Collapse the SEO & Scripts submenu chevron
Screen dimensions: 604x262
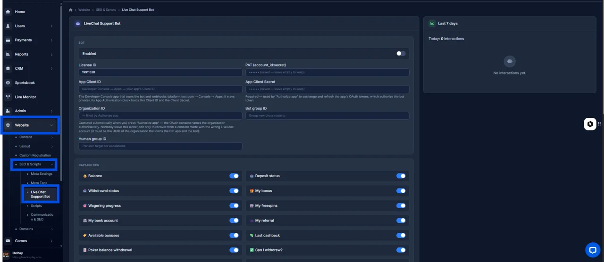tap(52, 164)
